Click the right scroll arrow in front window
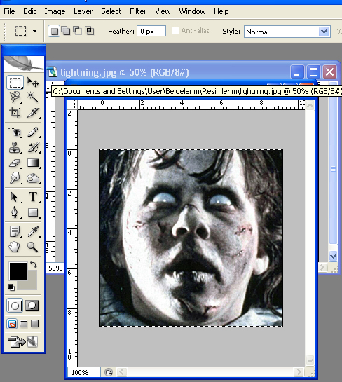Viewport: 342px width, 382px height. pos(299,372)
